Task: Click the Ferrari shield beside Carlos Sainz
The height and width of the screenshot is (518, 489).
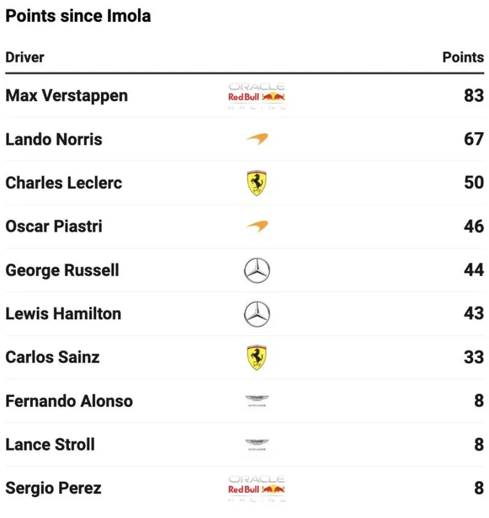Action: (257, 357)
